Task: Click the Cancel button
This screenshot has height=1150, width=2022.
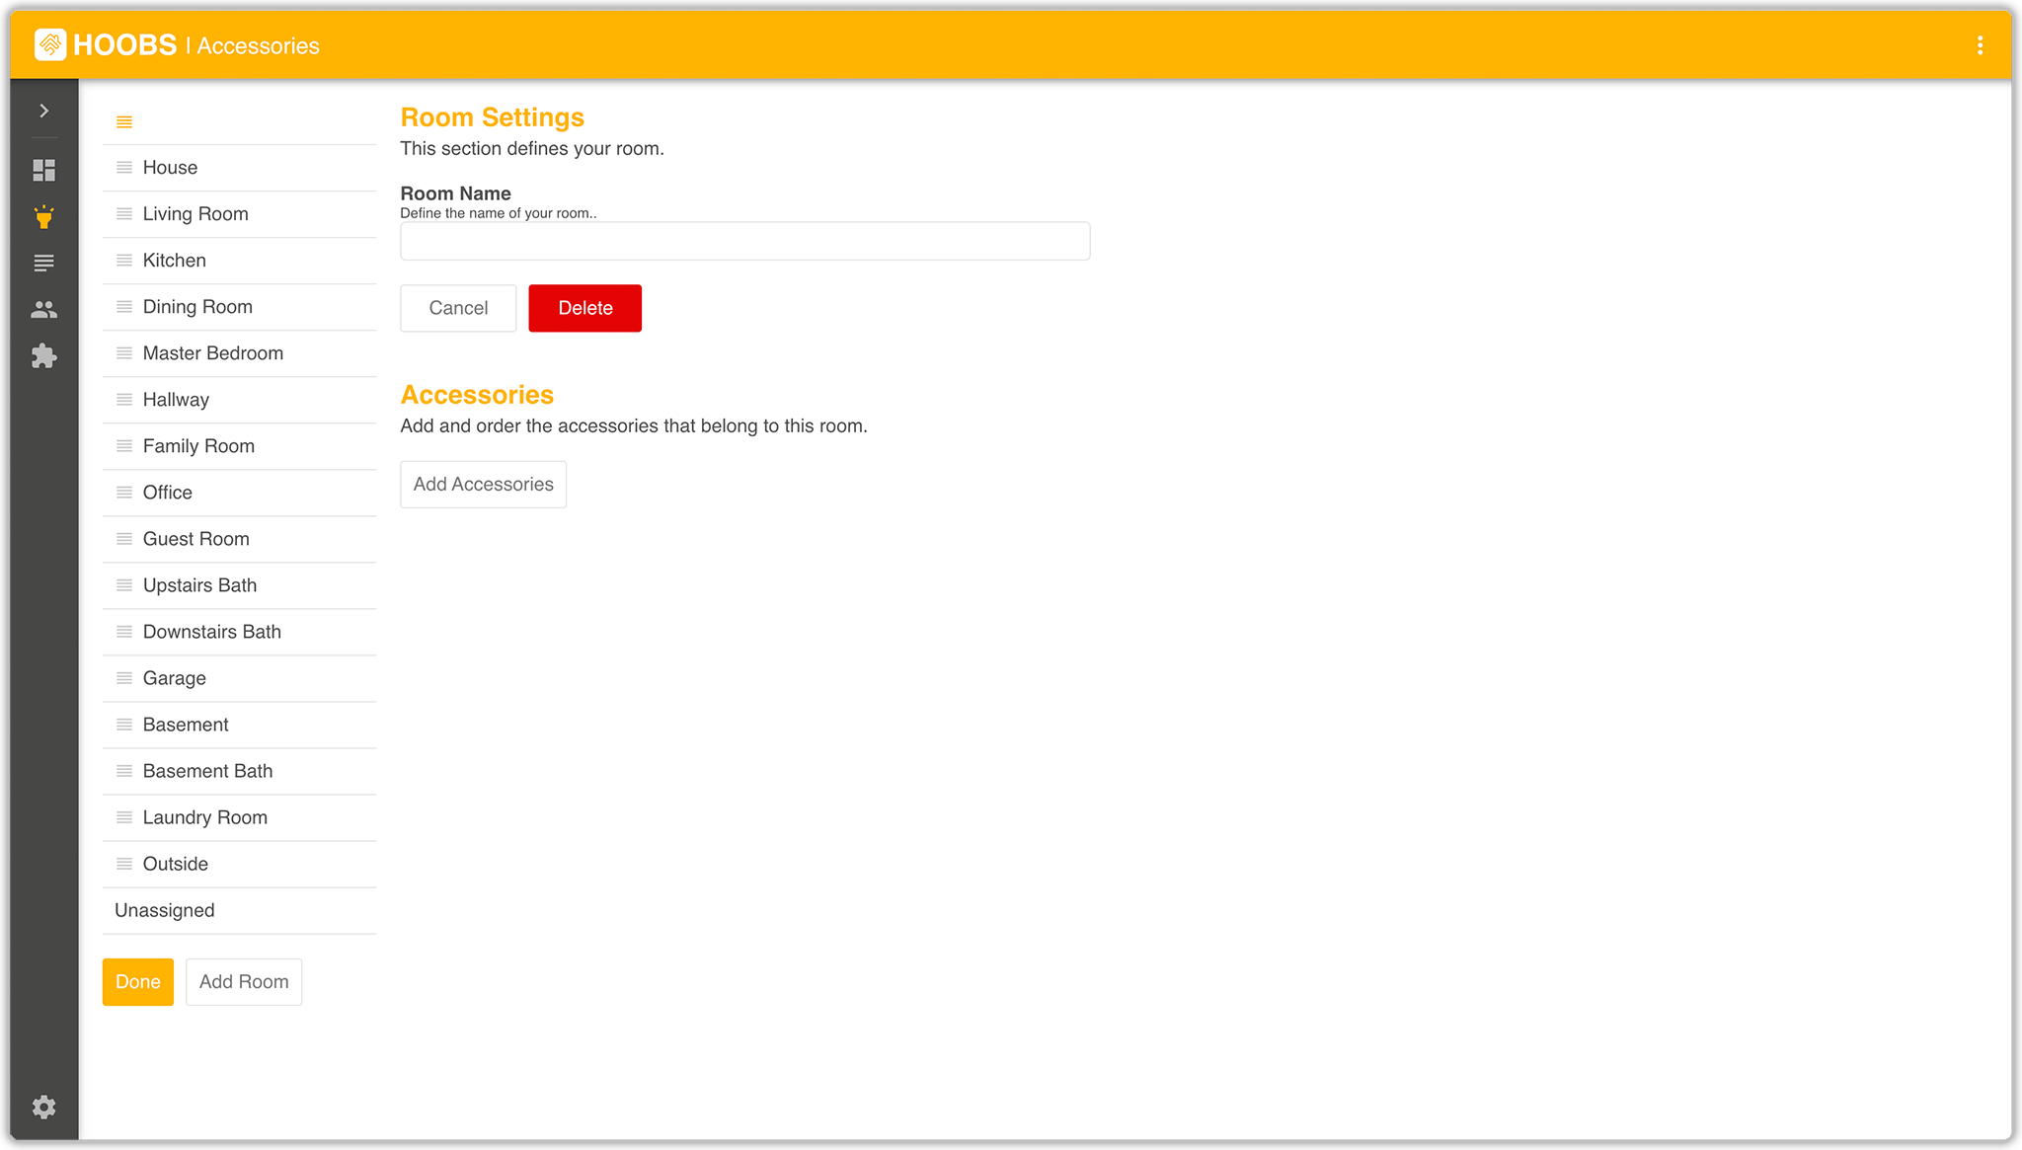Action: [458, 308]
